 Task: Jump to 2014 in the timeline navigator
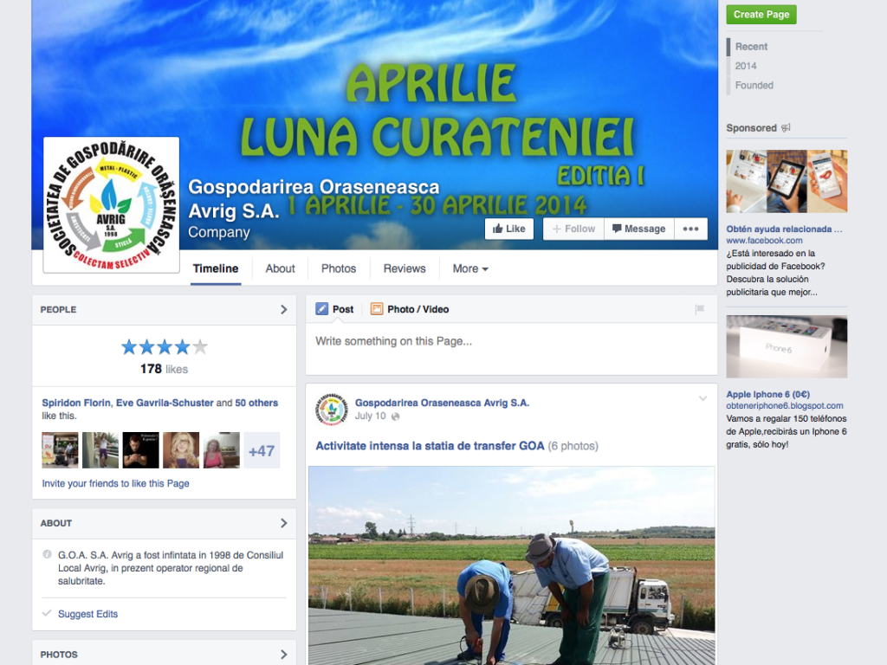pyautogui.click(x=746, y=66)
